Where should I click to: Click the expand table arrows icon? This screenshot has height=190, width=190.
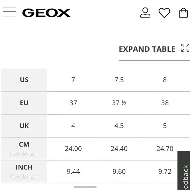point(185,48)
